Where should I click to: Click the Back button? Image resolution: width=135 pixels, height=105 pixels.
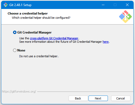click(x=78, y=98)
